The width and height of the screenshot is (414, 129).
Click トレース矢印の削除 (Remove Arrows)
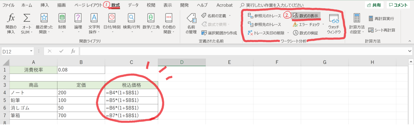coord(266,33)
